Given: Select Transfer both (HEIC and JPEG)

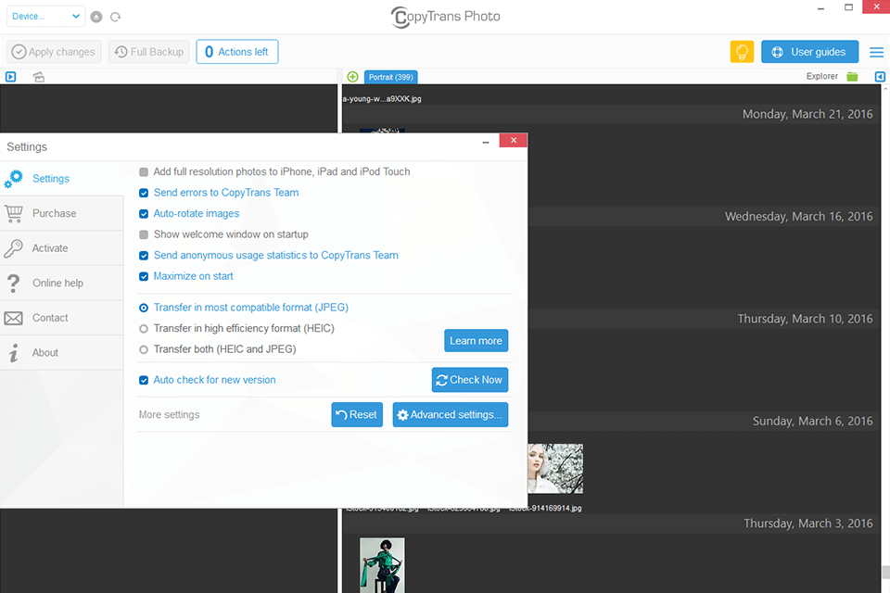Looking at the screenshot, I should click(144, 349).
